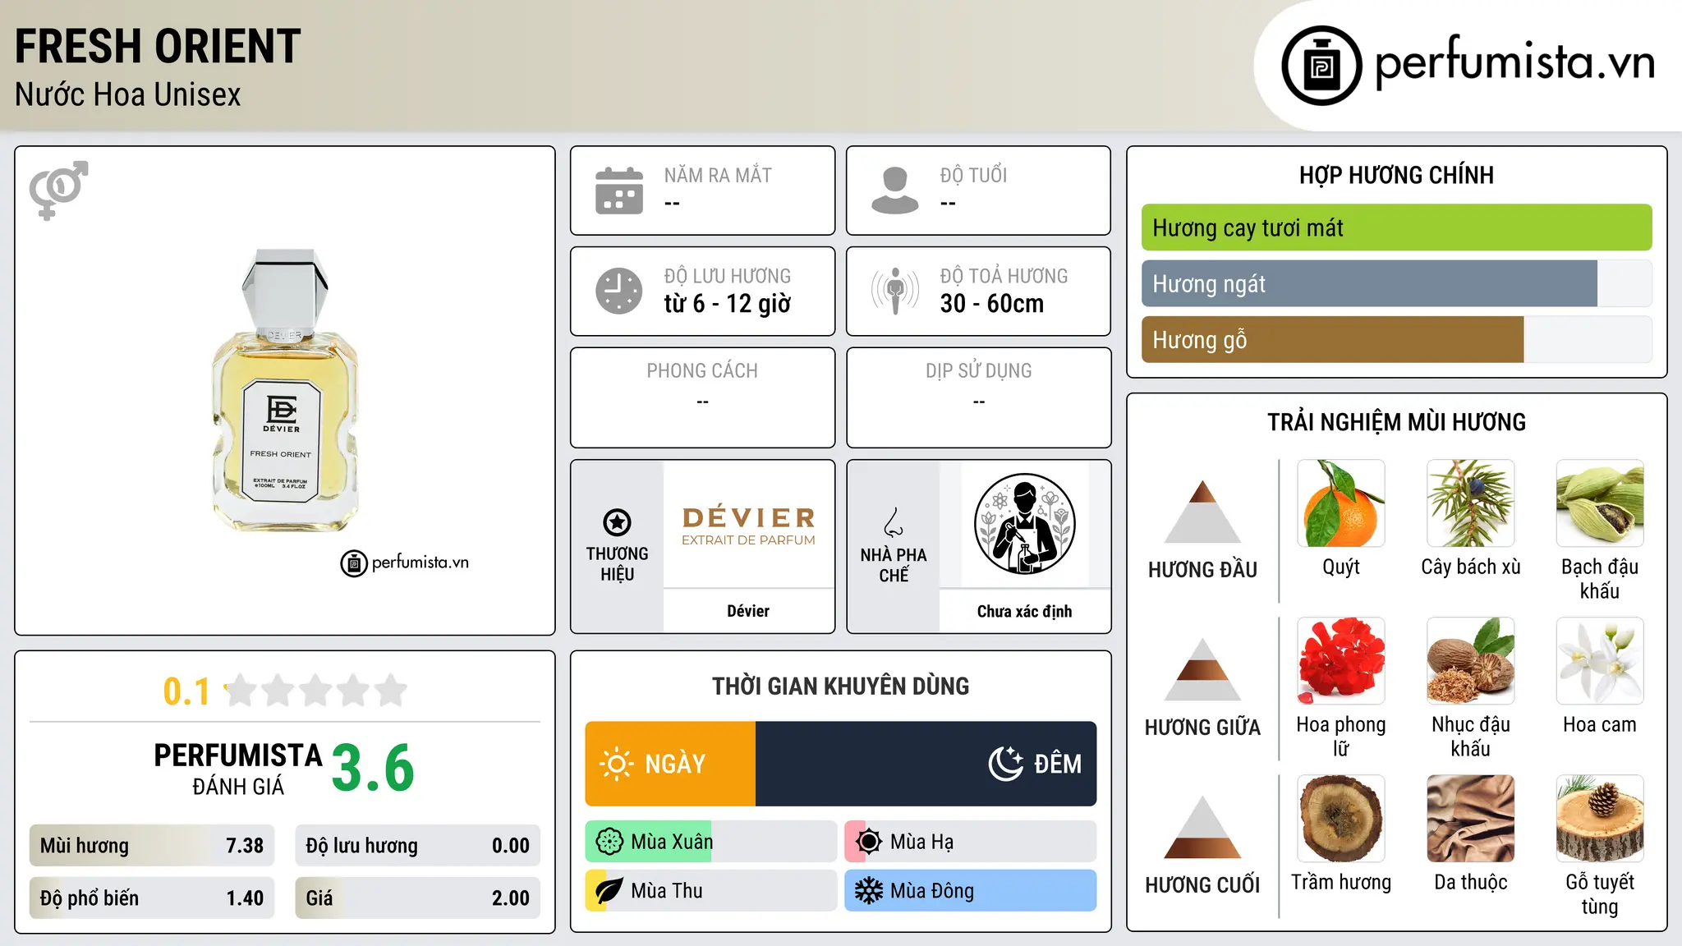This screenshot has height=946, width=1682.
Task: Click the Nước Hoa Unisex subtitle
Action: coord(128,95)
